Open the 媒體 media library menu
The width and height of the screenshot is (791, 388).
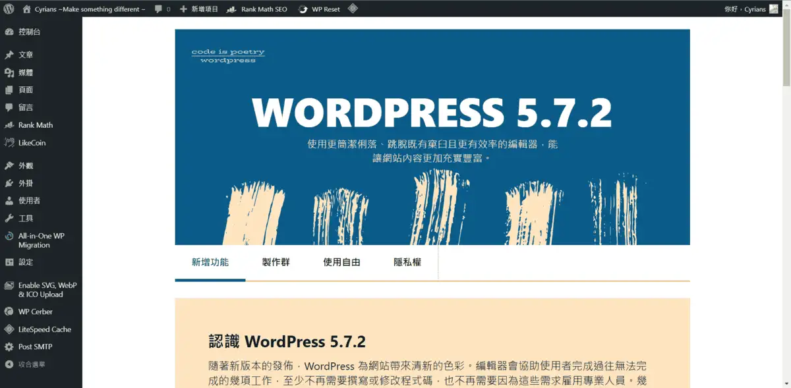[x=26, y=72]
